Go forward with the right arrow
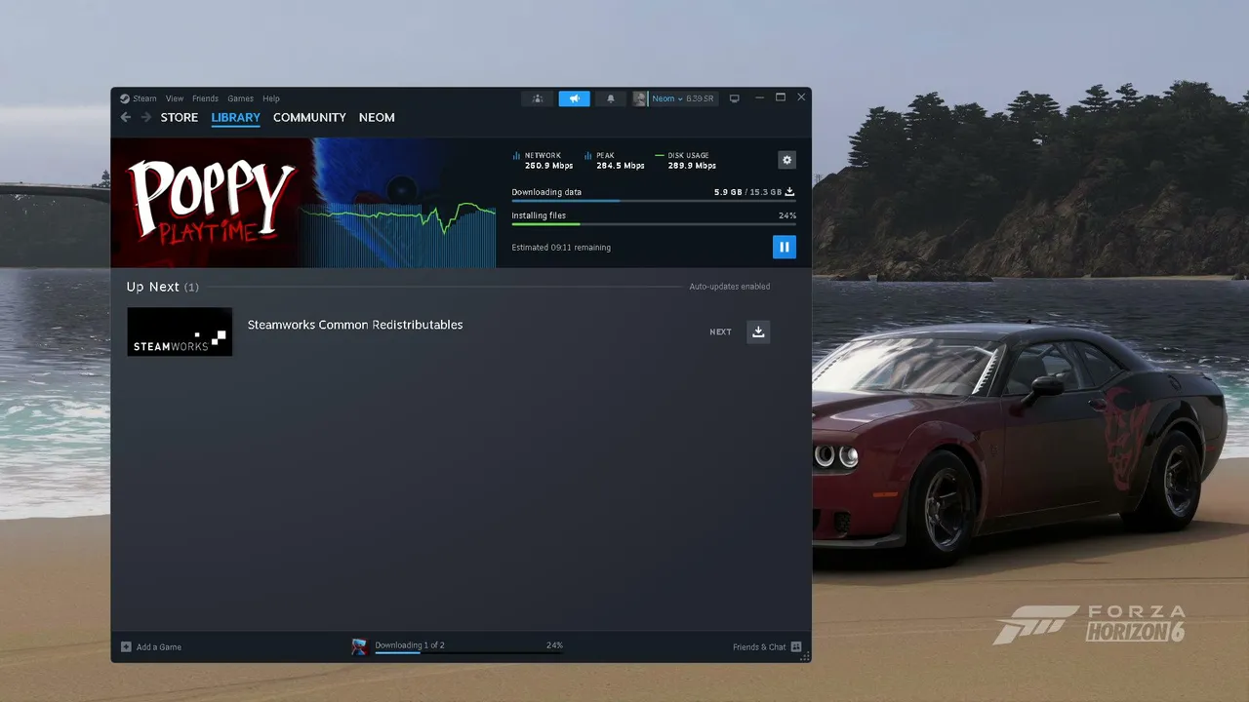 146,117
